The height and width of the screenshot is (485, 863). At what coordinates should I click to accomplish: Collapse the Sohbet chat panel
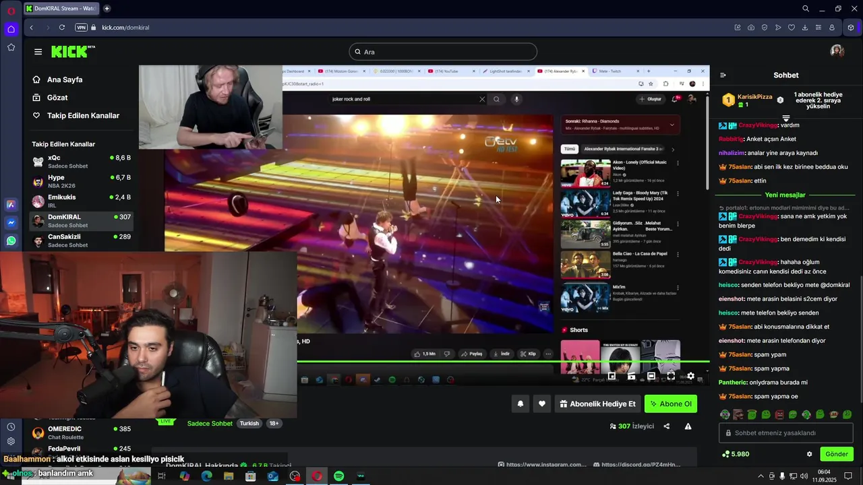pos(723,75)
